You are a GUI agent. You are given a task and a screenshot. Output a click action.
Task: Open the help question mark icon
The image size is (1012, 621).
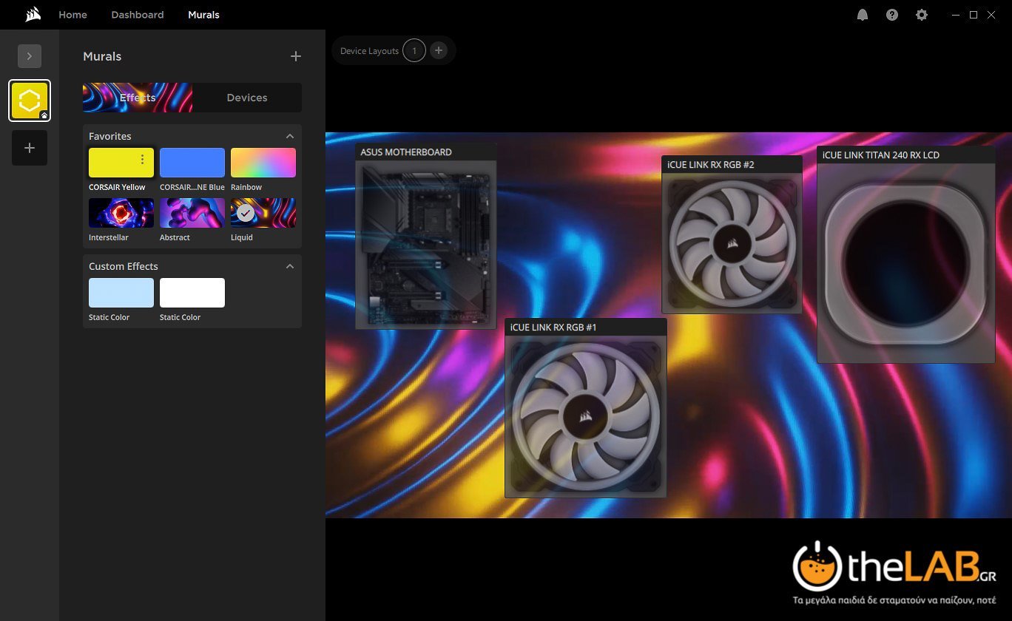click(892, 15)
